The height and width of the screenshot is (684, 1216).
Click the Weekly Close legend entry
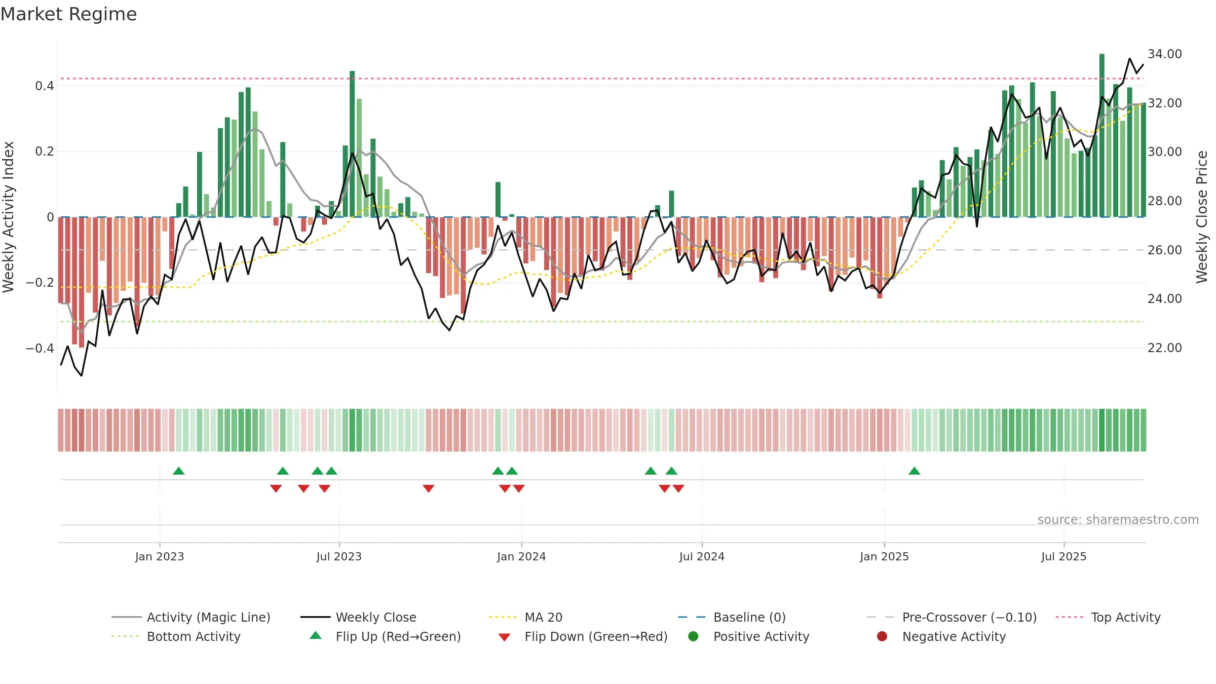(x=358, y=617)
